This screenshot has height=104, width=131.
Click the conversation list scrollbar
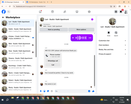(x=36, y=39)
